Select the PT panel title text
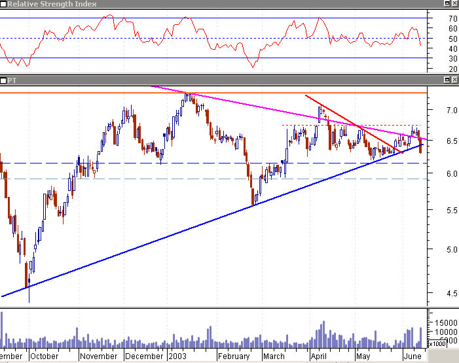 pyautogui.click(x=12, y=80)
